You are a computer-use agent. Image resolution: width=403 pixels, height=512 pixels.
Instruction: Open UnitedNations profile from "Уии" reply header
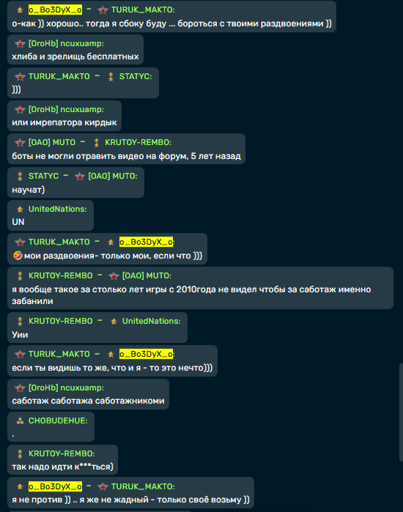151,322
